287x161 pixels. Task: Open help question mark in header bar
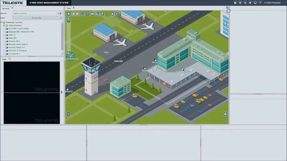pyautogui.click(x=260, y=3)
